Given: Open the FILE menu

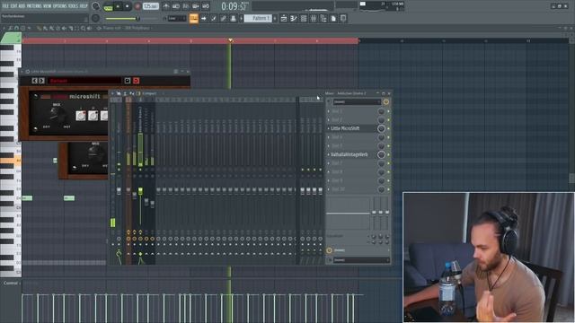Looking at the screenshot, I should [6, 6].
